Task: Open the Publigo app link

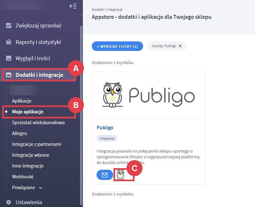Action: (104, 127)
